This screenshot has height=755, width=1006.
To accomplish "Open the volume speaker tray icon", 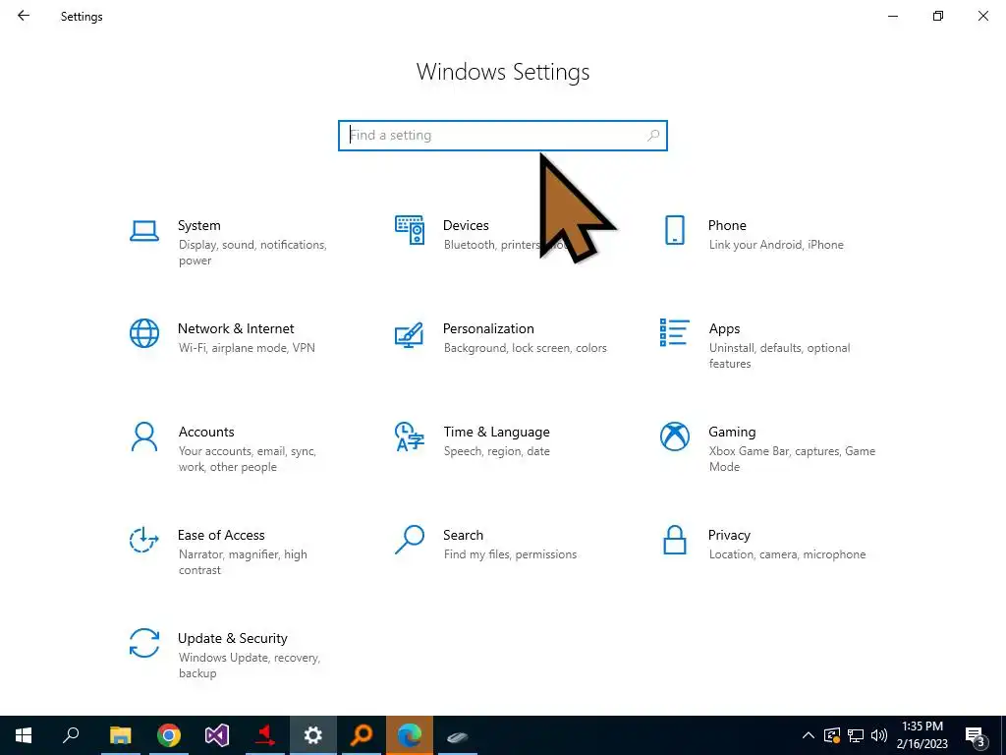I will [879, 735].
